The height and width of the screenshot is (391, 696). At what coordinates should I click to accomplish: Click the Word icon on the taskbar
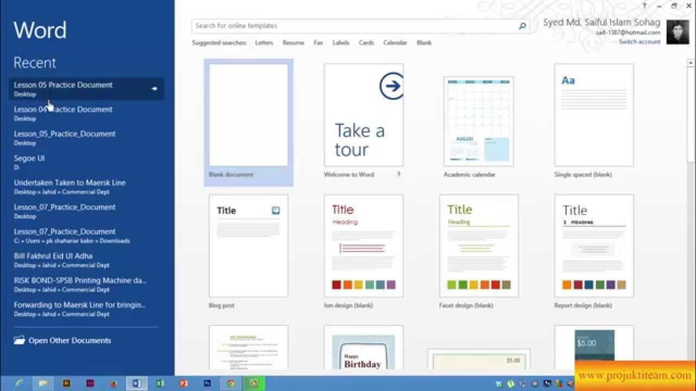point(136,383)
